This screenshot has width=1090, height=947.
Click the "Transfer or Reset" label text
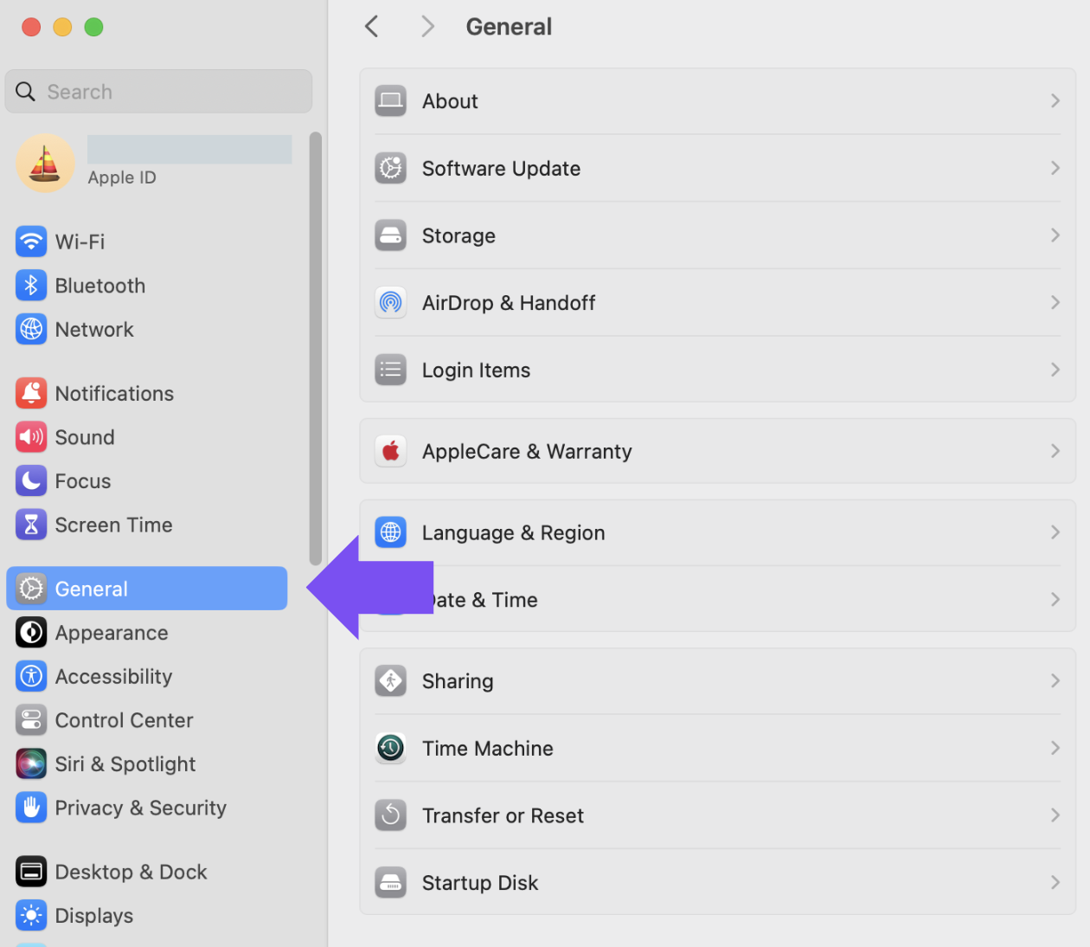coord(503,816)
